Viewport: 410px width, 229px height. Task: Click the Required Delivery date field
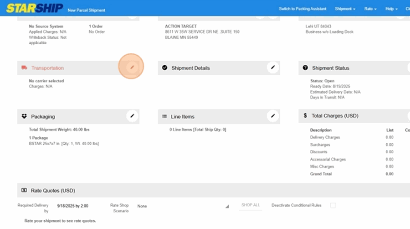pos(73,206)
